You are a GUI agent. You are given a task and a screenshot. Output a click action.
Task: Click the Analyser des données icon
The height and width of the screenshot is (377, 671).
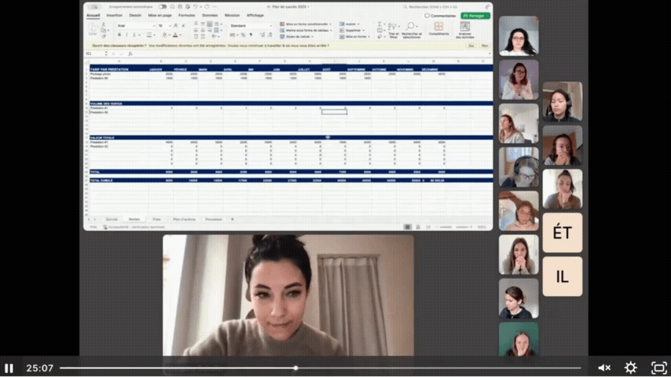[464, 27]
